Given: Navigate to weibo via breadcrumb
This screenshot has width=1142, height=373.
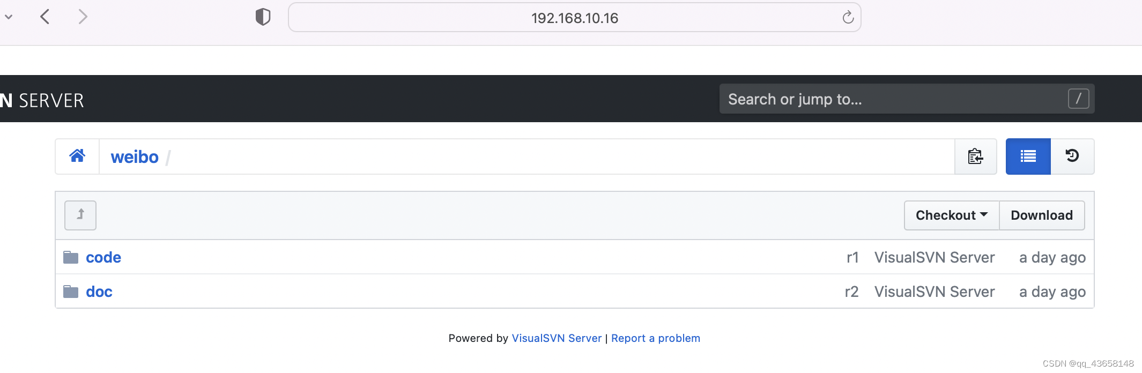Looking at the screenshot, I should [x=135, y=156].
